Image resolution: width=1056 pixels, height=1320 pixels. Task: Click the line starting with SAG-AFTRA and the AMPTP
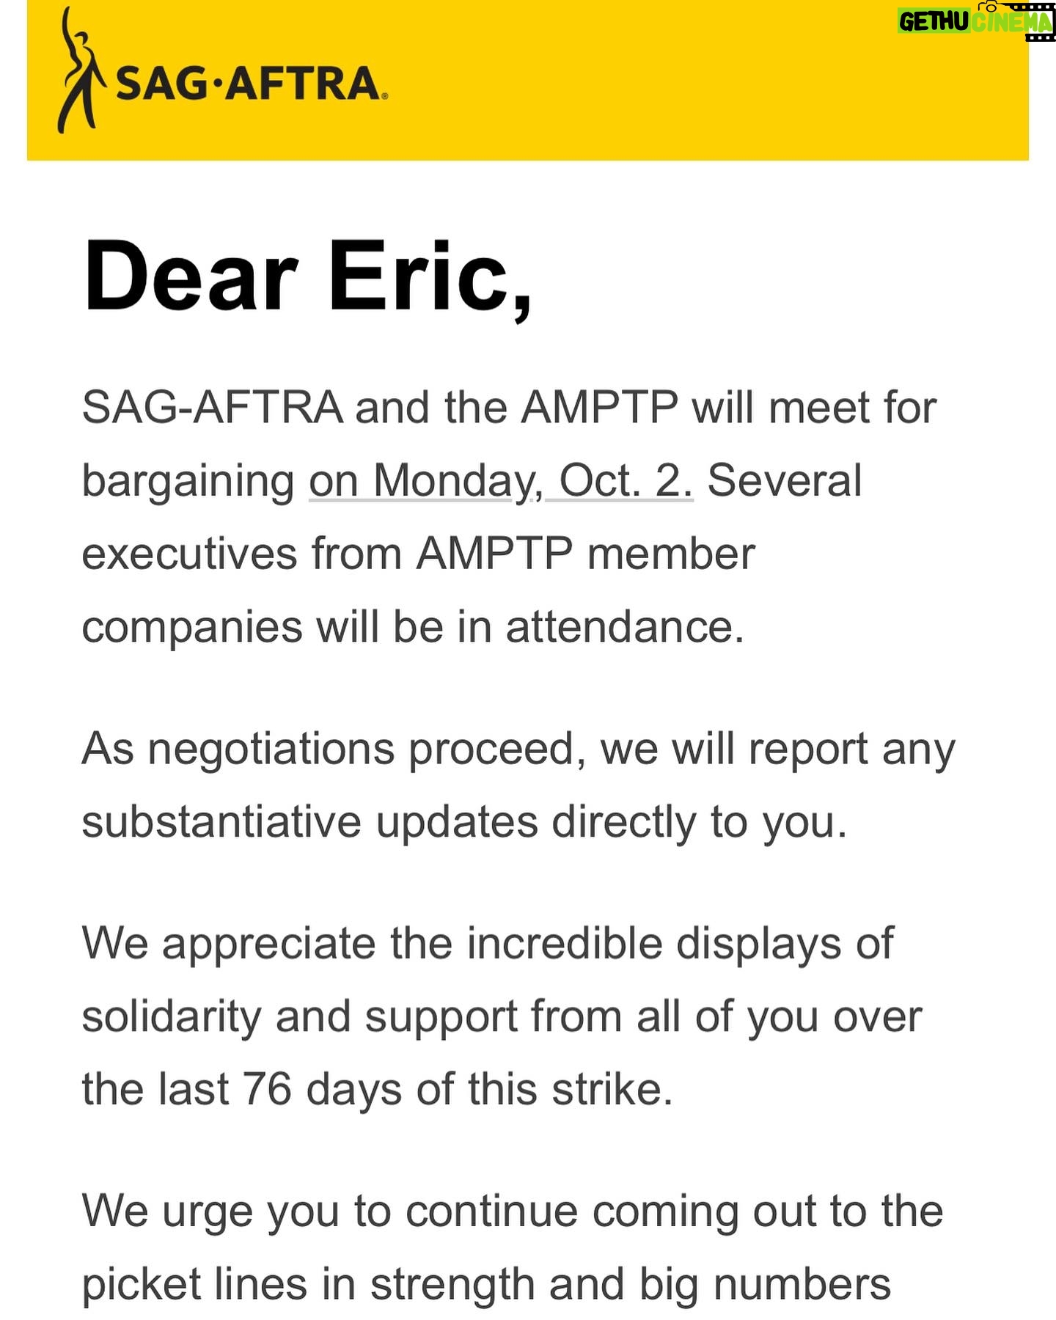(509, 408)
